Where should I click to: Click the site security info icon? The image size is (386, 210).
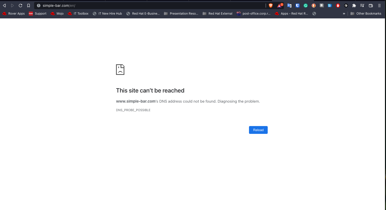click(38, 5)
